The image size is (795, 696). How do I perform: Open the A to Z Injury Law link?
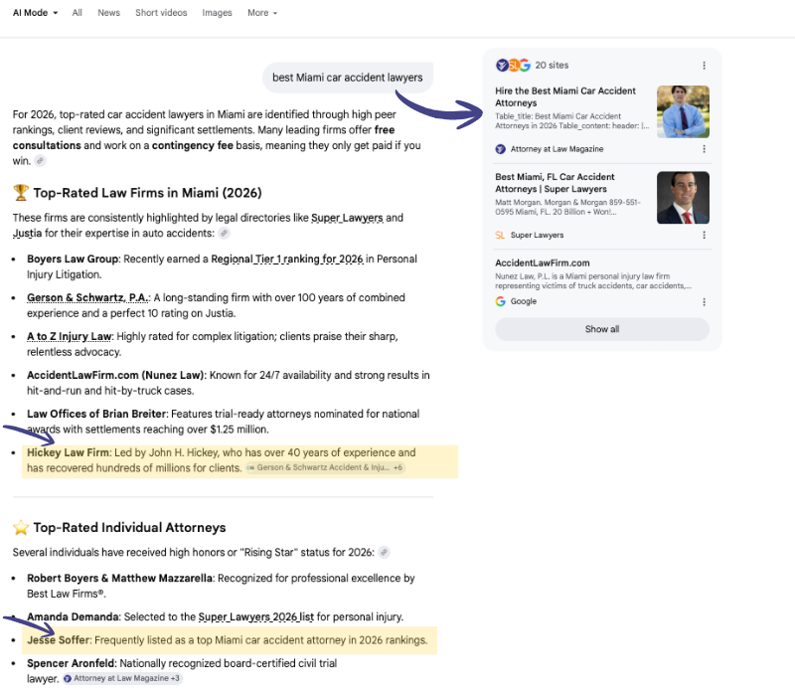click(69, 337)
